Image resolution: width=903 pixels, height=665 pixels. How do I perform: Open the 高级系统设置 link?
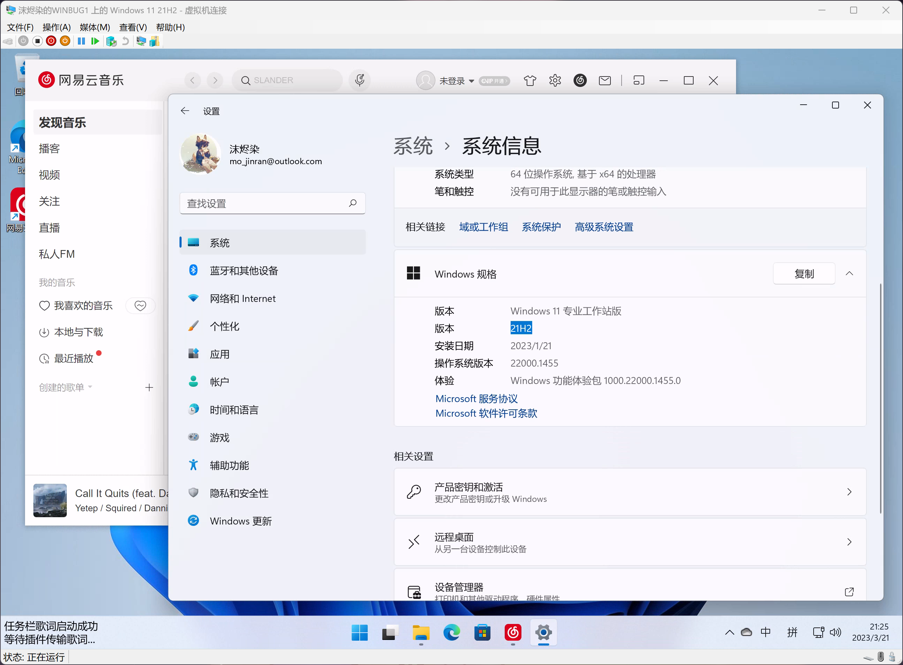(604, 227)
